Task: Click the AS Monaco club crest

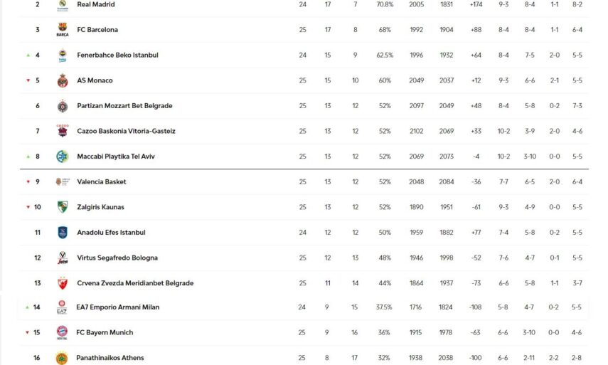Action: [62, 80]
